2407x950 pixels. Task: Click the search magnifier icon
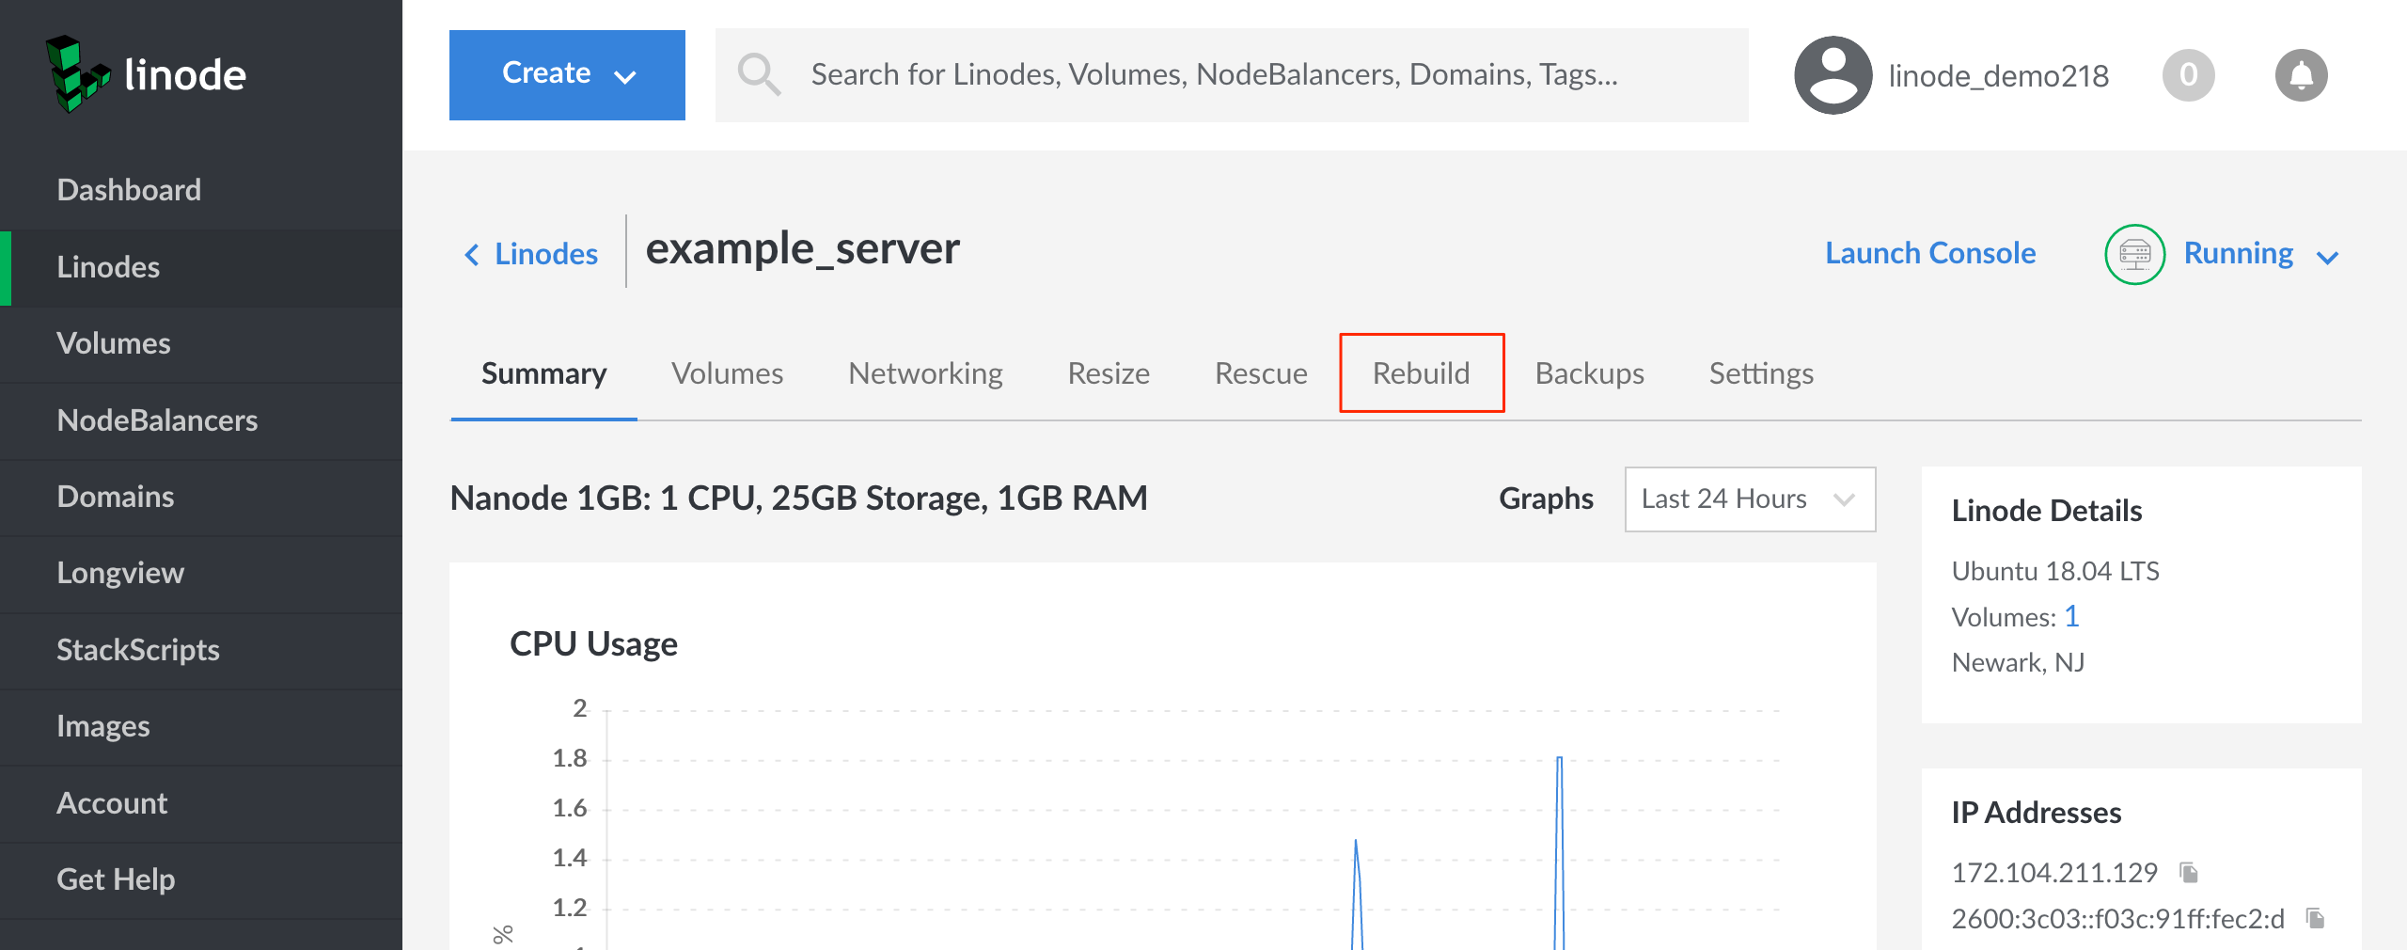click(758, 74)
